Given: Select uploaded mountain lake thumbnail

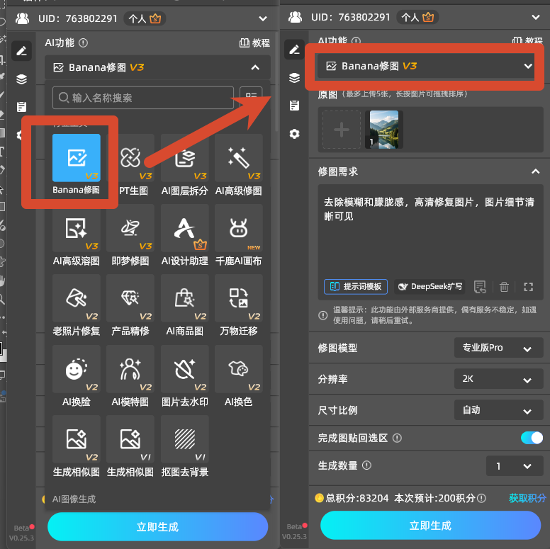Looking at the screenshot, I should coord(384,130).
